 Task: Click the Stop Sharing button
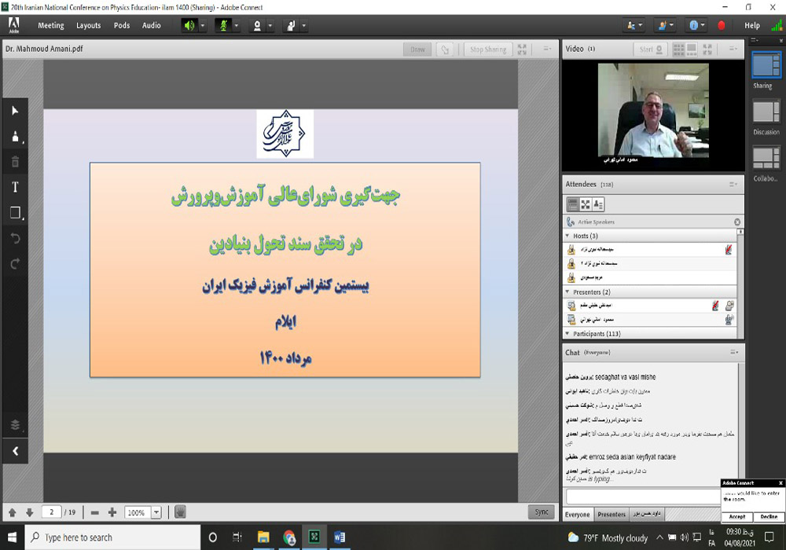tap(488, 49)
